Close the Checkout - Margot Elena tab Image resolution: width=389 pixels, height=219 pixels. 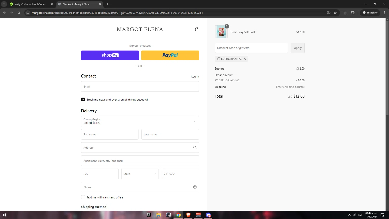100,4
